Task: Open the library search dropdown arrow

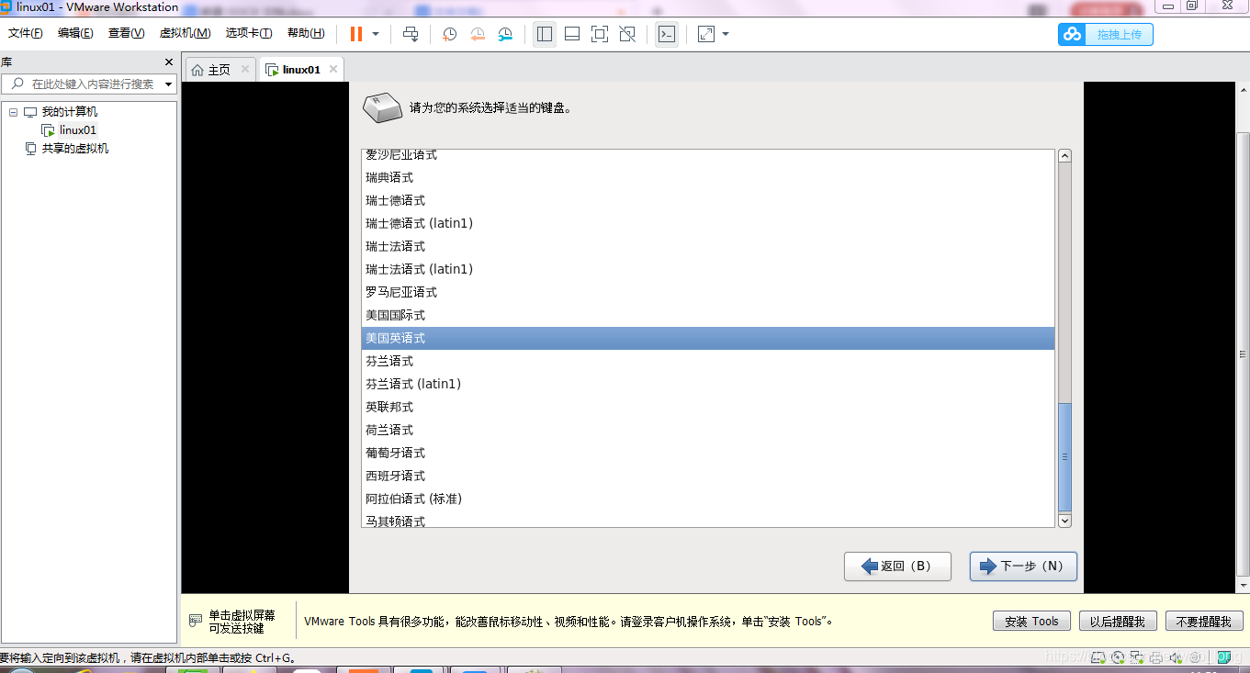Action: [169, 84]
